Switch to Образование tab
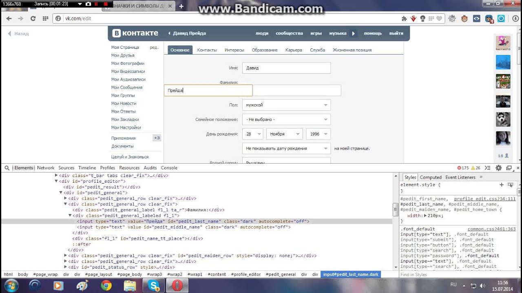The height and width of the screenshot is (293, 522). [265, 50]
